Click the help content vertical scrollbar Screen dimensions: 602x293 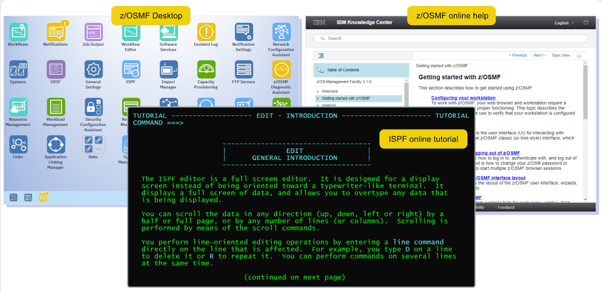tap(585, 92)
